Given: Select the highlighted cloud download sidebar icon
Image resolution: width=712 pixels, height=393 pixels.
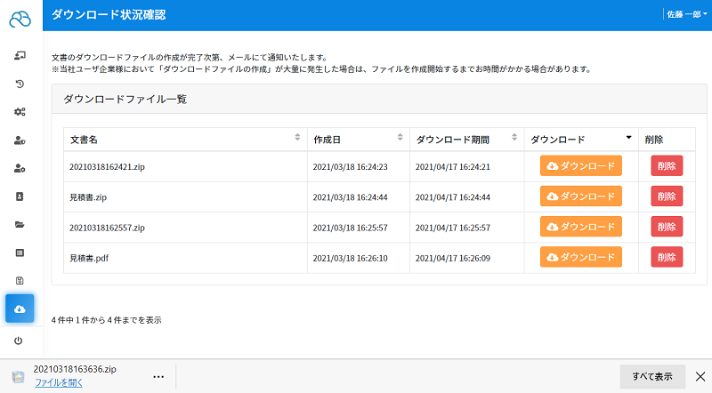Looking at the screenshot, I should pos(20,309).
